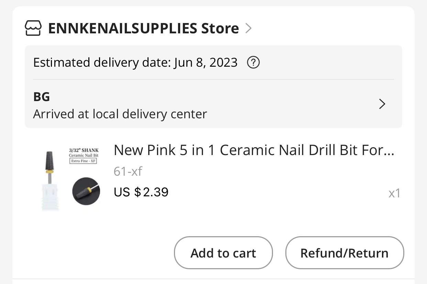Click the gray delivery info panel

(x=213, y=87)
